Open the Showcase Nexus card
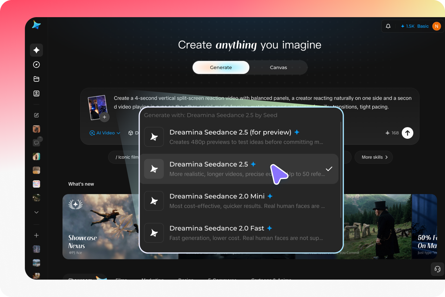 [101, 227]
